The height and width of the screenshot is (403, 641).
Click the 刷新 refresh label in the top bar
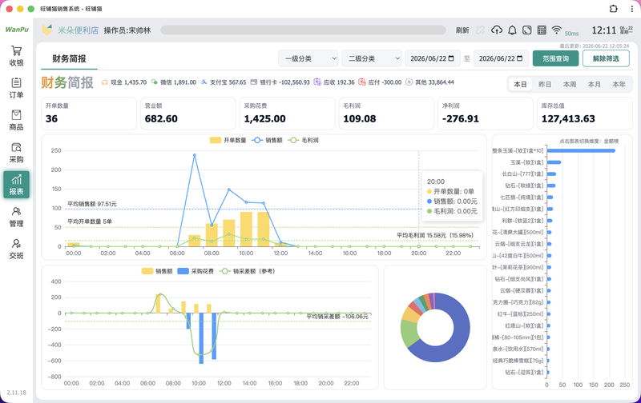coord(462,30)
